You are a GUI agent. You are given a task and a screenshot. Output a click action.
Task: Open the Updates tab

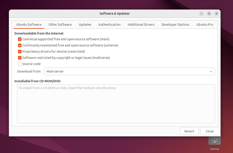coord(85,25)
